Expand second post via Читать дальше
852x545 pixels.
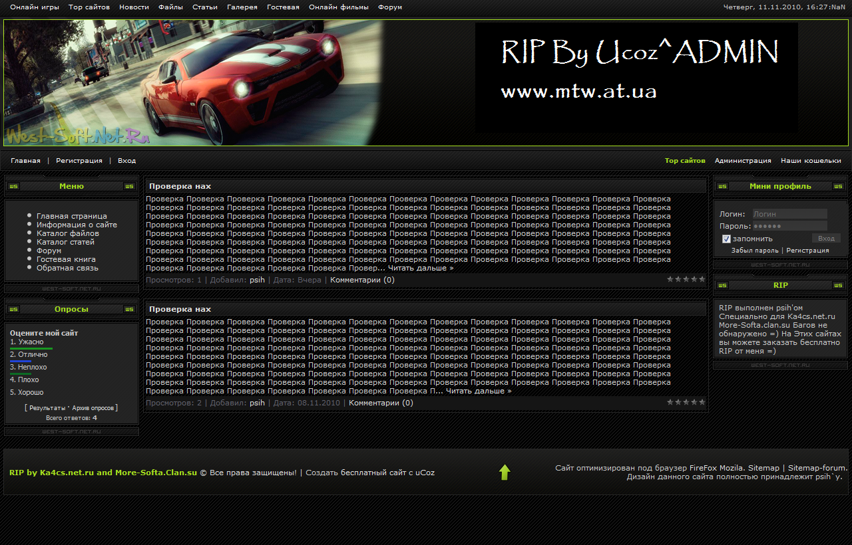479,391
